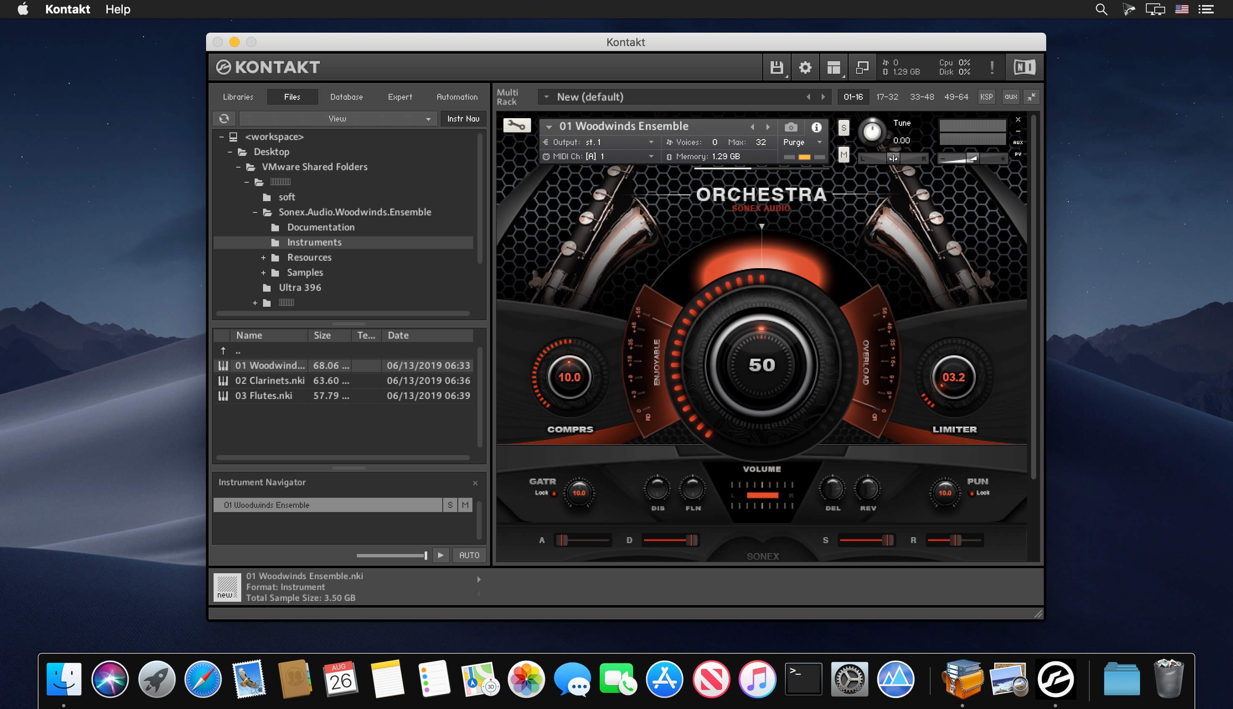Click the refresh icon in Files browser
Image resolution: width=1233 pixels, height=709 pixels.
[224, 118]
